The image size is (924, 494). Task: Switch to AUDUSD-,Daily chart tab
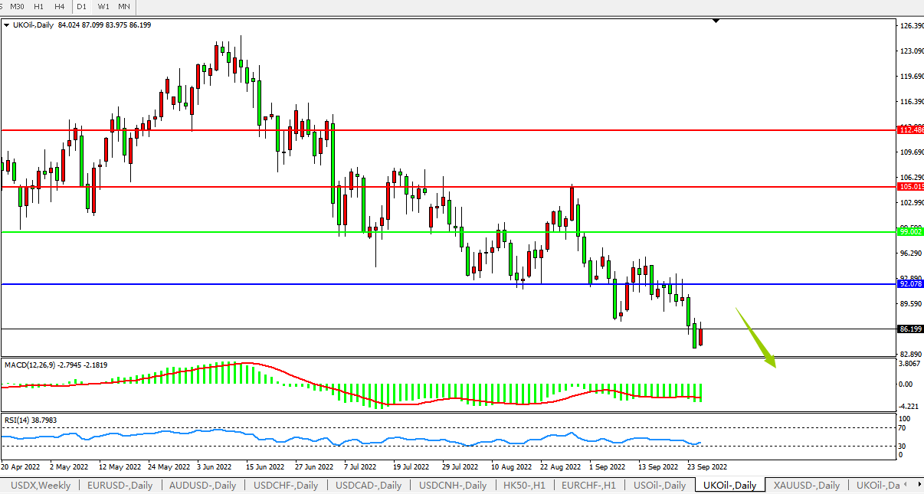tap(202, 486)
